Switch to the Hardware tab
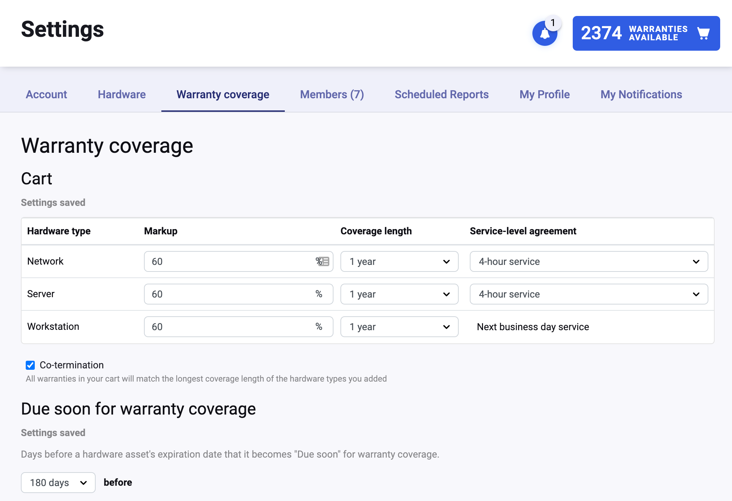The image size is (732, 501). [122, 94]
